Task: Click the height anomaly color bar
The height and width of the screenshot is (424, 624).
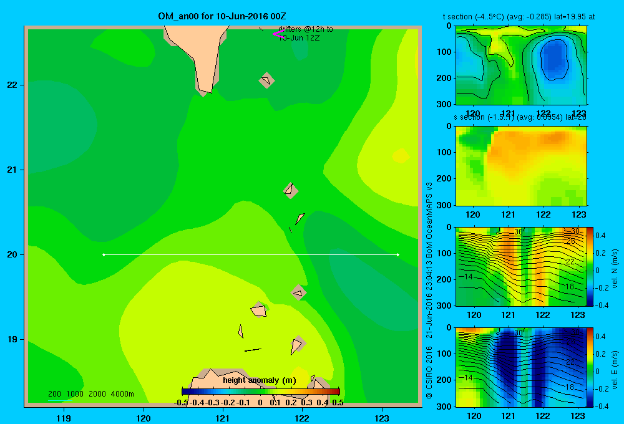Action: click(x=261, y=392)
